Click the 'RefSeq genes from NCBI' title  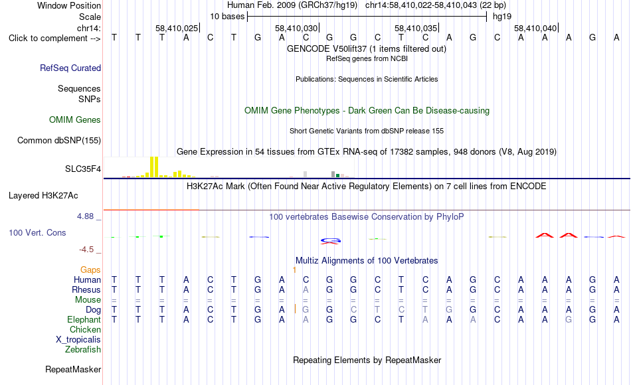367,58
